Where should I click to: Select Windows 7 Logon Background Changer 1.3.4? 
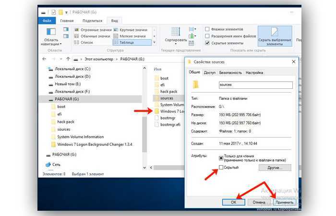(95, 144)
